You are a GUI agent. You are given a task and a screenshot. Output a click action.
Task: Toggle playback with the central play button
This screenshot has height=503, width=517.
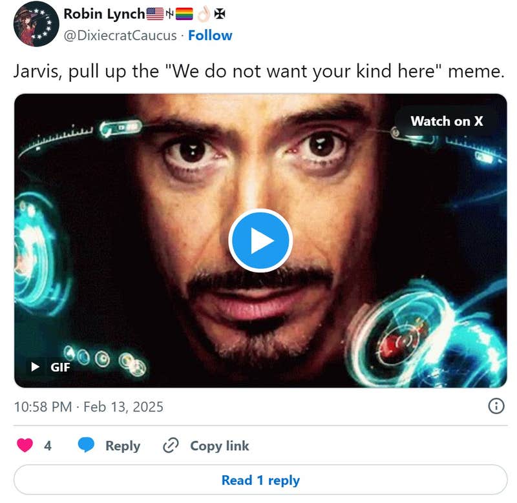click(260, 239)
